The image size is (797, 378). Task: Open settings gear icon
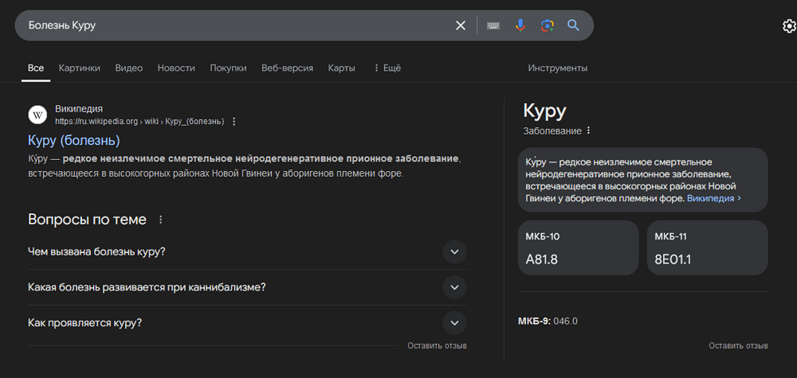(789, 26)
